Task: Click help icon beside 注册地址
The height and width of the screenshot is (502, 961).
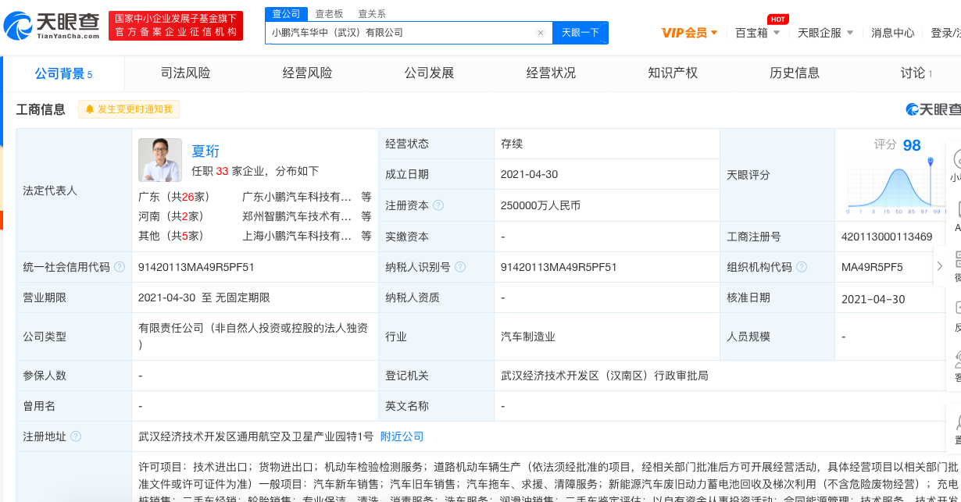Action: pos(76,436)
